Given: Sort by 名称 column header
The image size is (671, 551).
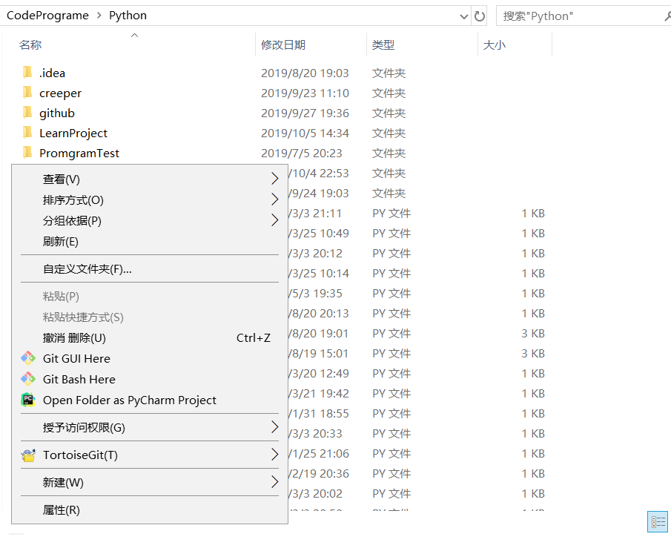Looking at the screenshot, I should [30, 45].
